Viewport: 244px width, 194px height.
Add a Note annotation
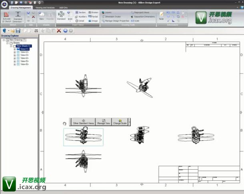(161, 16)
